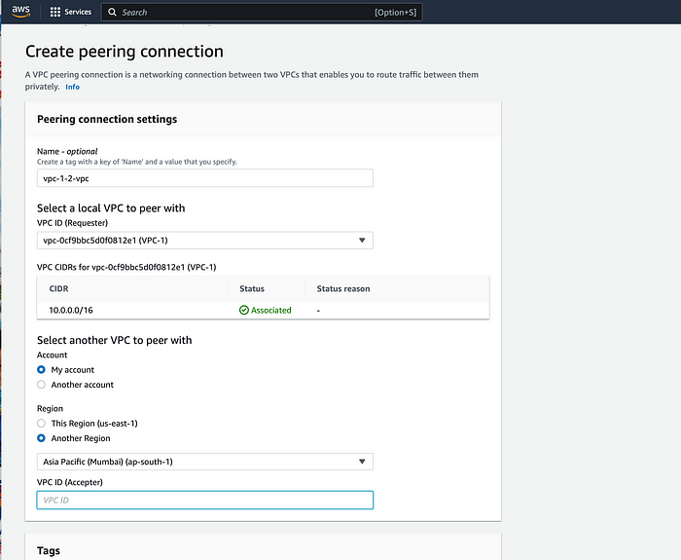Screen dimensions: 681x560
Task: Click the search magnifier icon
Action: pyautogui.click(x=112, y=12)
